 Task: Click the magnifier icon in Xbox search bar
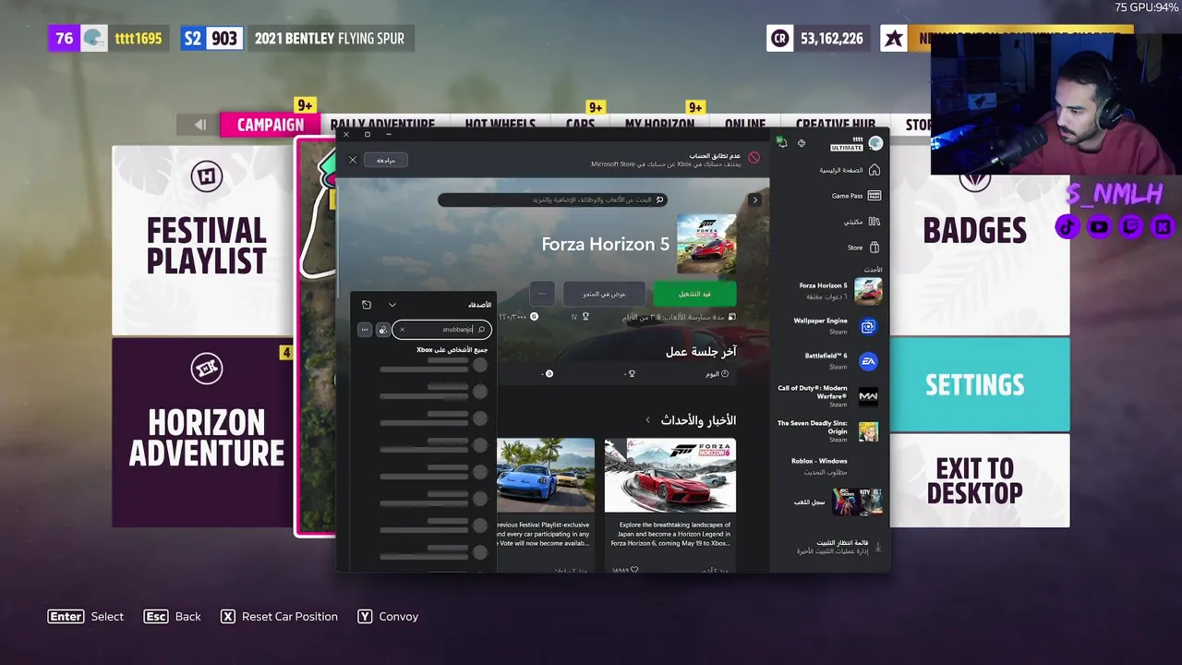tap(658, 199)
